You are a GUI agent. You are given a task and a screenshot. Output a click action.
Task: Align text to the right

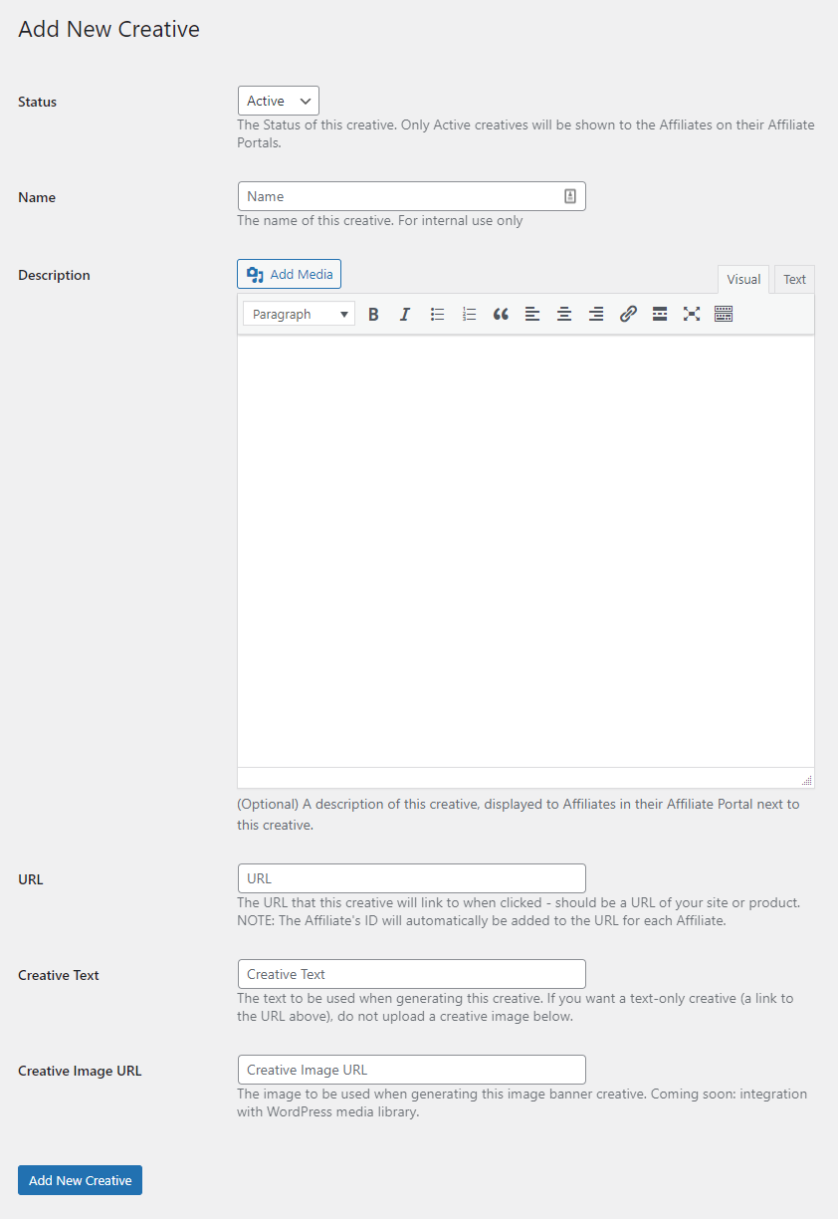point(596,314)
